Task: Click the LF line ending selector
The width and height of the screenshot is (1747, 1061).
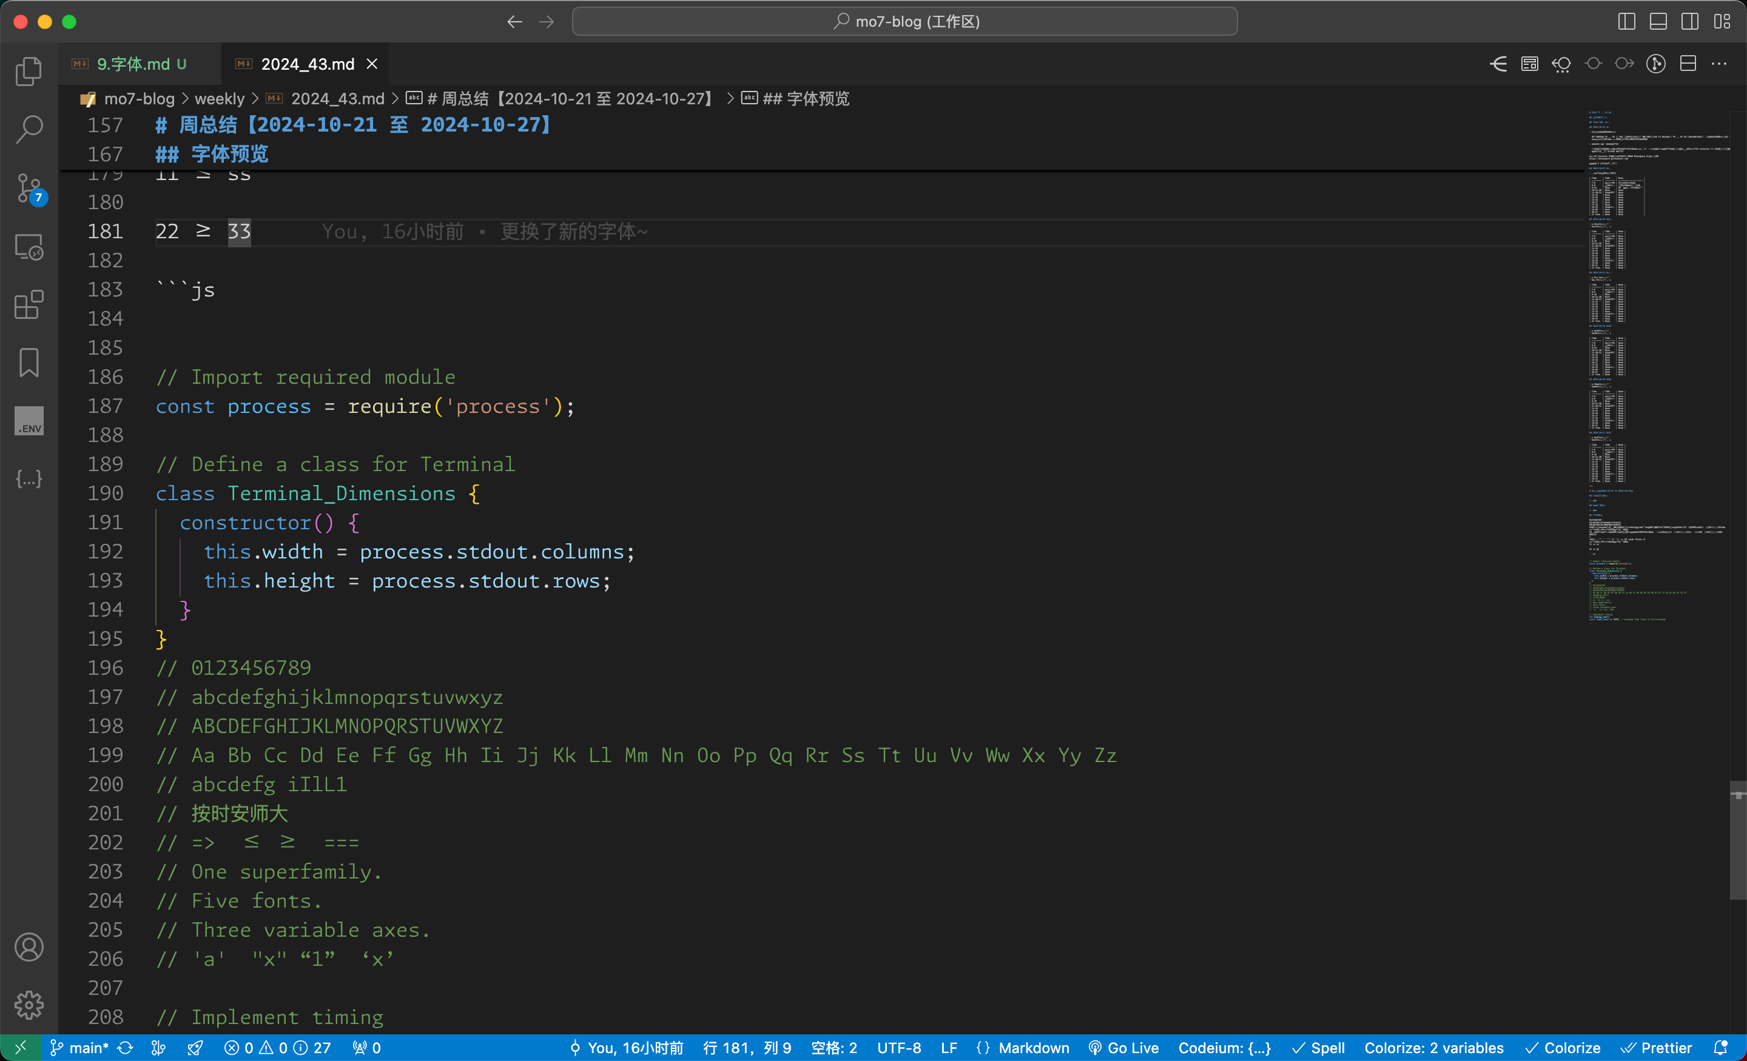Action: (952, 1047)
